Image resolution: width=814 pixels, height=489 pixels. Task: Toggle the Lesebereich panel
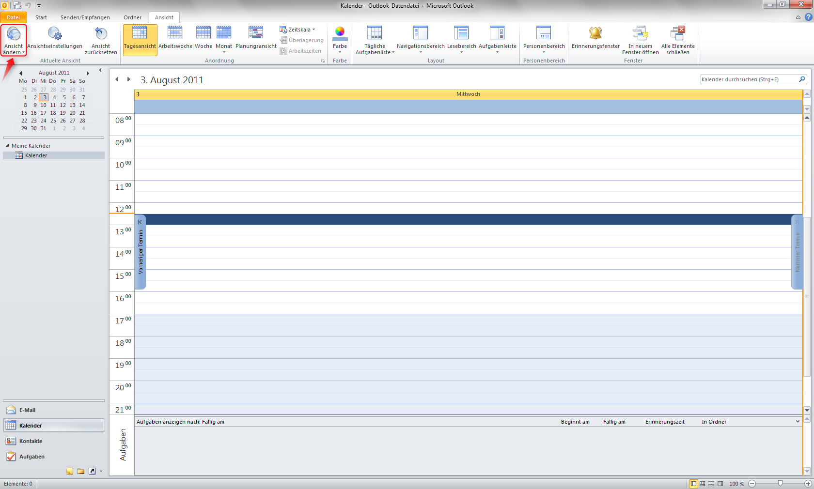[461, 39]
